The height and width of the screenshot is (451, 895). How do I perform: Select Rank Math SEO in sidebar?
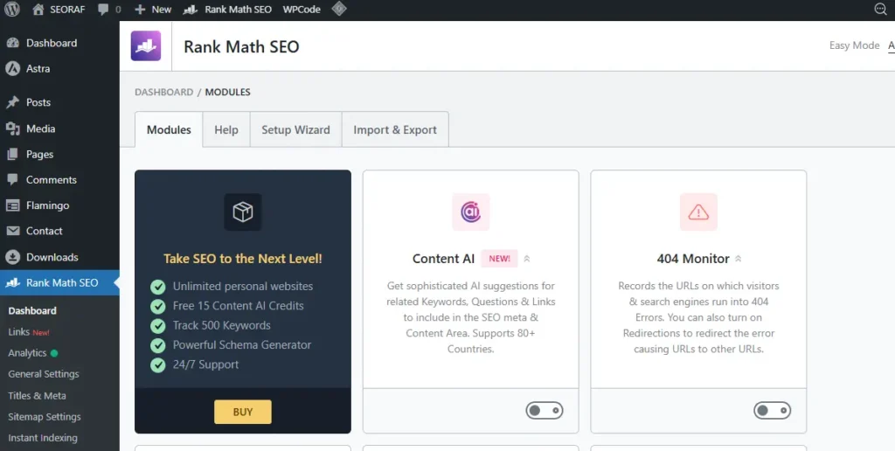click(x=59, y=282)
